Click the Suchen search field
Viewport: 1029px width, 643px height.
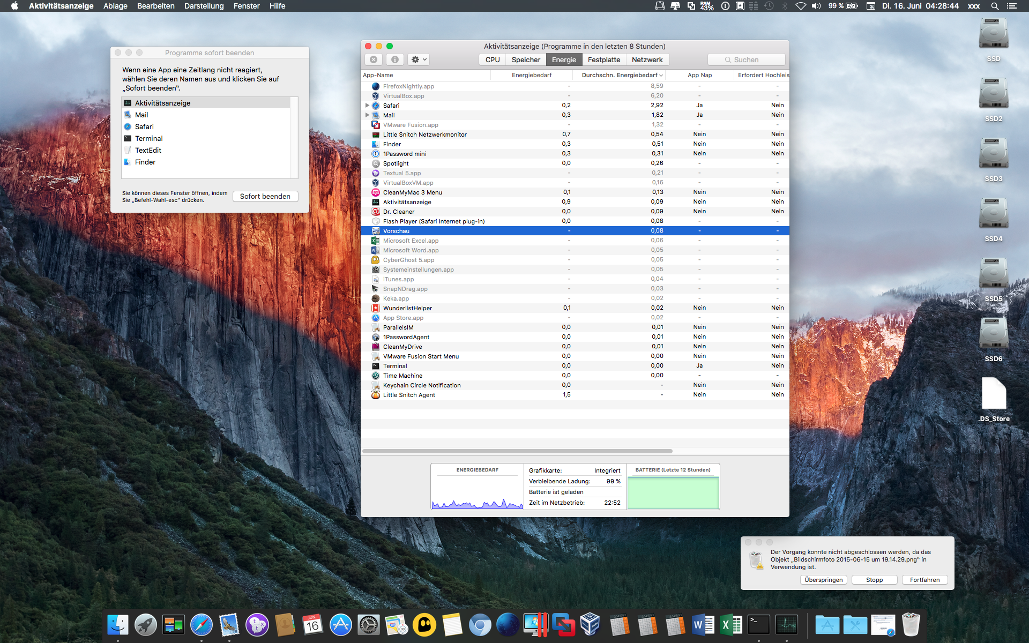coord(746,59)
